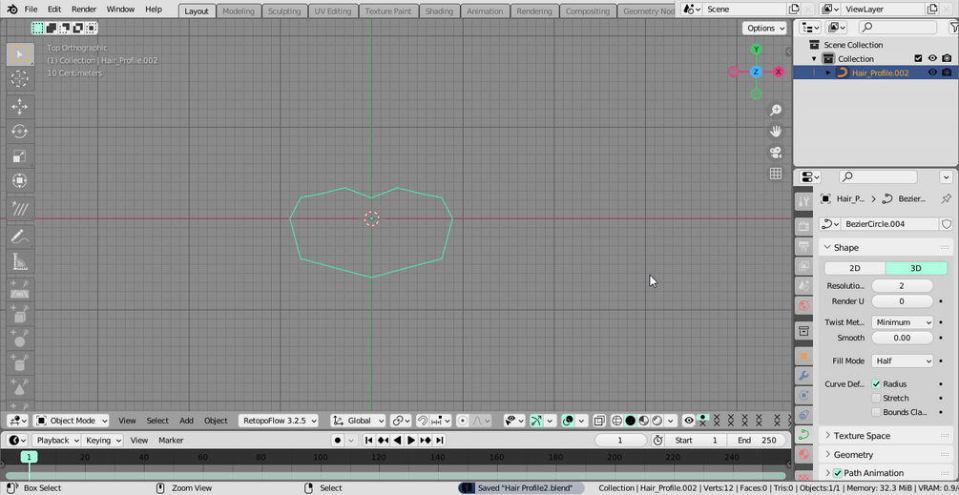Toggle Collection visibility eye icon

[932, 58]
